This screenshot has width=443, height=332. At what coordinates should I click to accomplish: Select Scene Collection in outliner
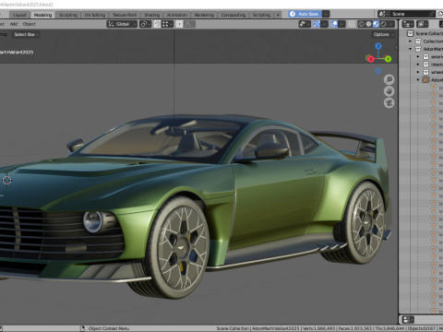click(429, 33)
